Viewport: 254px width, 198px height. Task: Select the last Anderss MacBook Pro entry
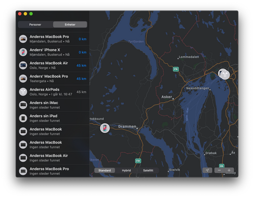click(x=53, y=171)
